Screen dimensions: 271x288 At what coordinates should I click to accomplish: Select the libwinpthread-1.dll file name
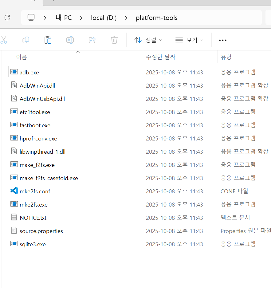(43, 152)
